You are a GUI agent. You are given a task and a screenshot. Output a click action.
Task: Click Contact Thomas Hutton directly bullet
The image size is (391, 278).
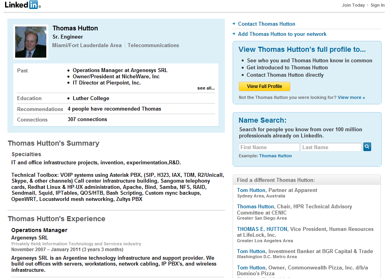pos(285,75)
